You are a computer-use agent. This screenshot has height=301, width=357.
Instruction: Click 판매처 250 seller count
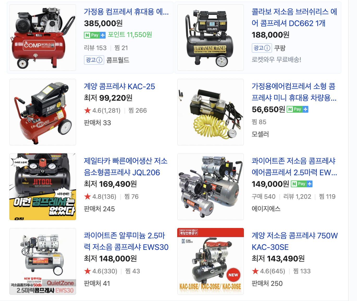267,284
